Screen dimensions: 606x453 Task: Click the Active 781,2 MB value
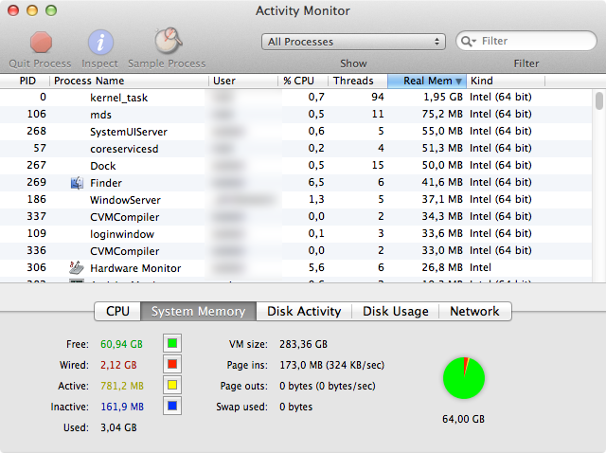tap(122, 386)
